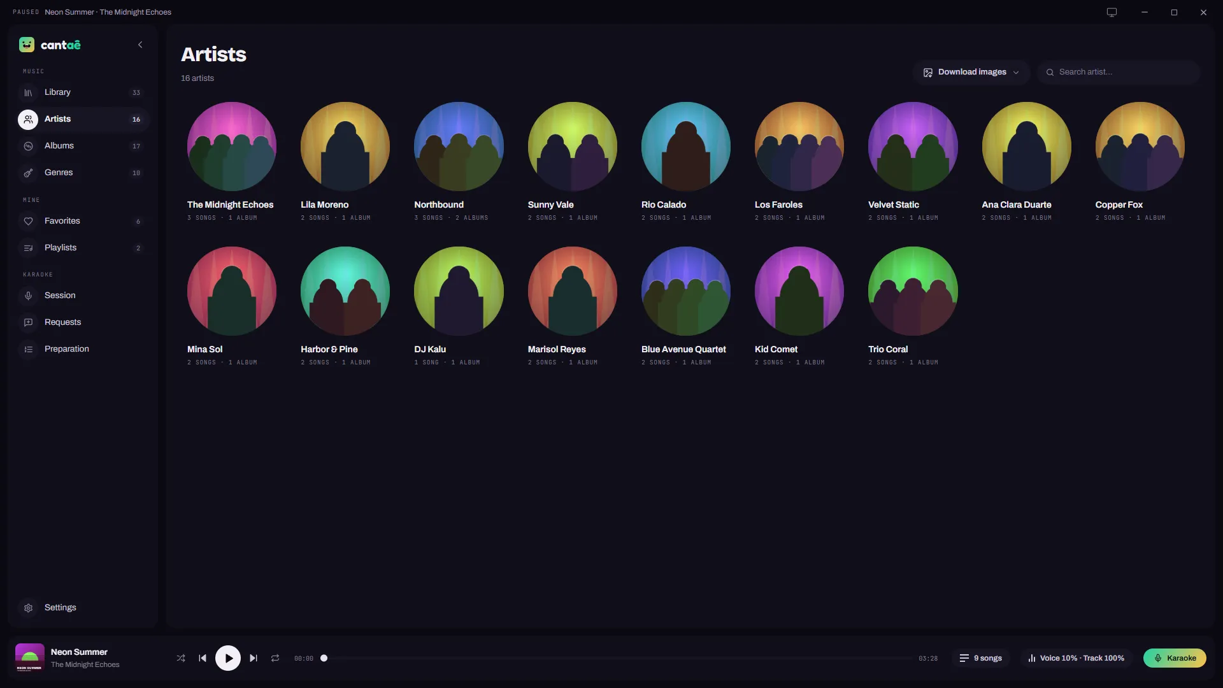Open Velvet Static artist avatar
Viewport: 1223px width, 688px height.
pos(913,147)
